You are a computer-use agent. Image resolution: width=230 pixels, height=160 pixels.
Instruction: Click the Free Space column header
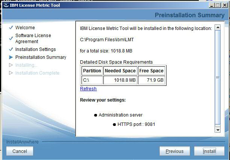point(151,71)
